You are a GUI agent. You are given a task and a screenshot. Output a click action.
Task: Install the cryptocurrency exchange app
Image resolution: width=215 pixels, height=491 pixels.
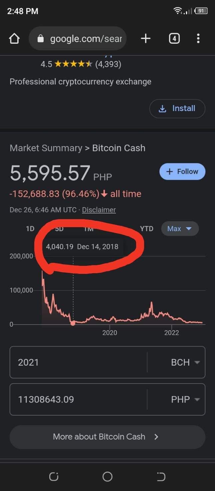[177, 108]
